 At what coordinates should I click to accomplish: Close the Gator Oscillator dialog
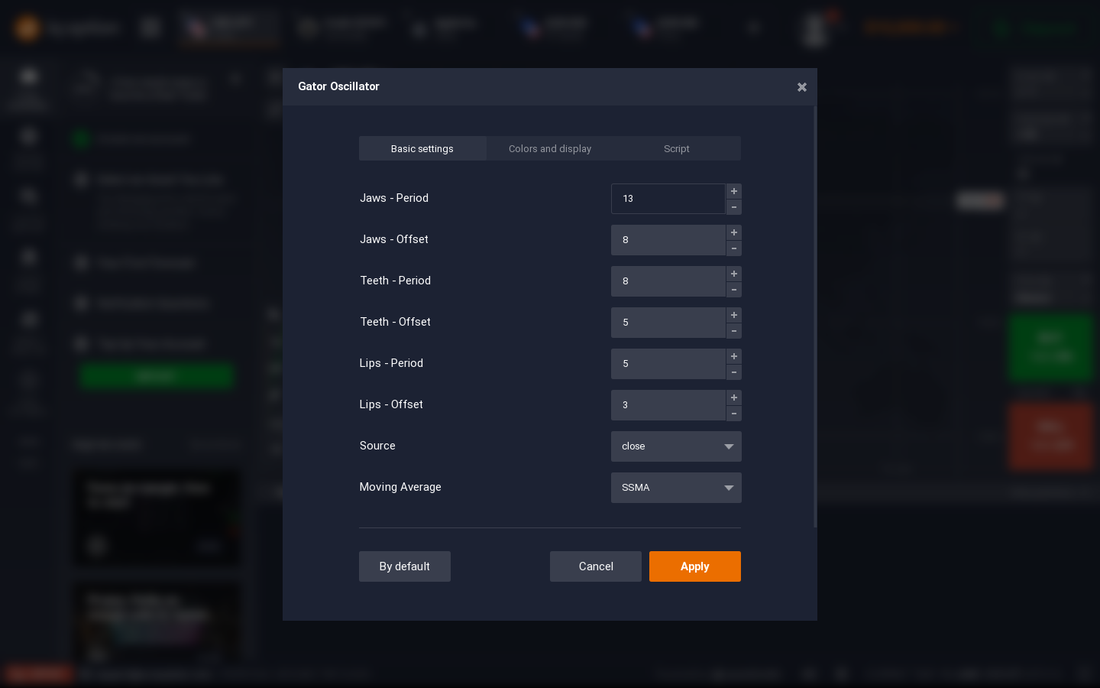(x=801, y=87)
